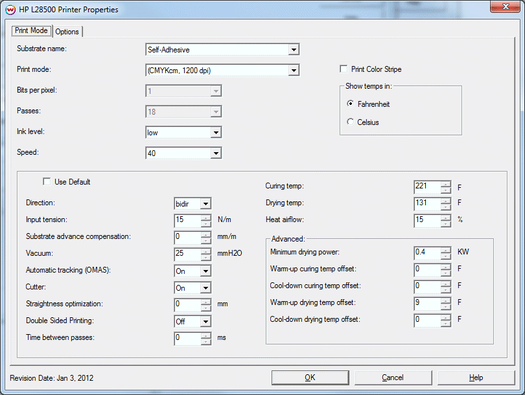Check the Use Default checkbox
Viewport: 525px width, 395px height.
[x=47, y=181]
